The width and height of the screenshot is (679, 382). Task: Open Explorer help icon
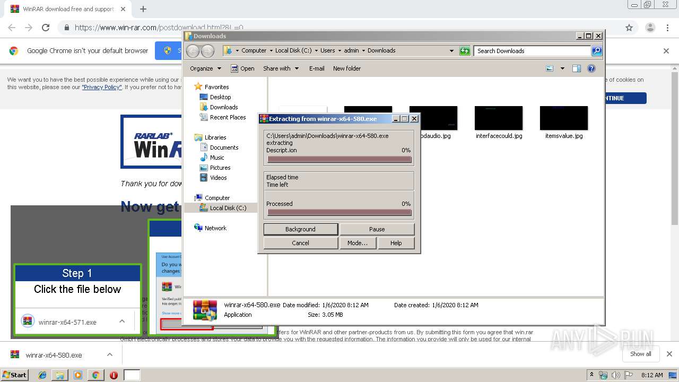click(x=591, y=68)
